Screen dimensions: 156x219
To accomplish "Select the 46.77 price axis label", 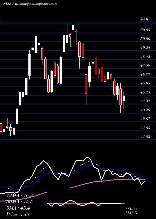I will [145, 74].
